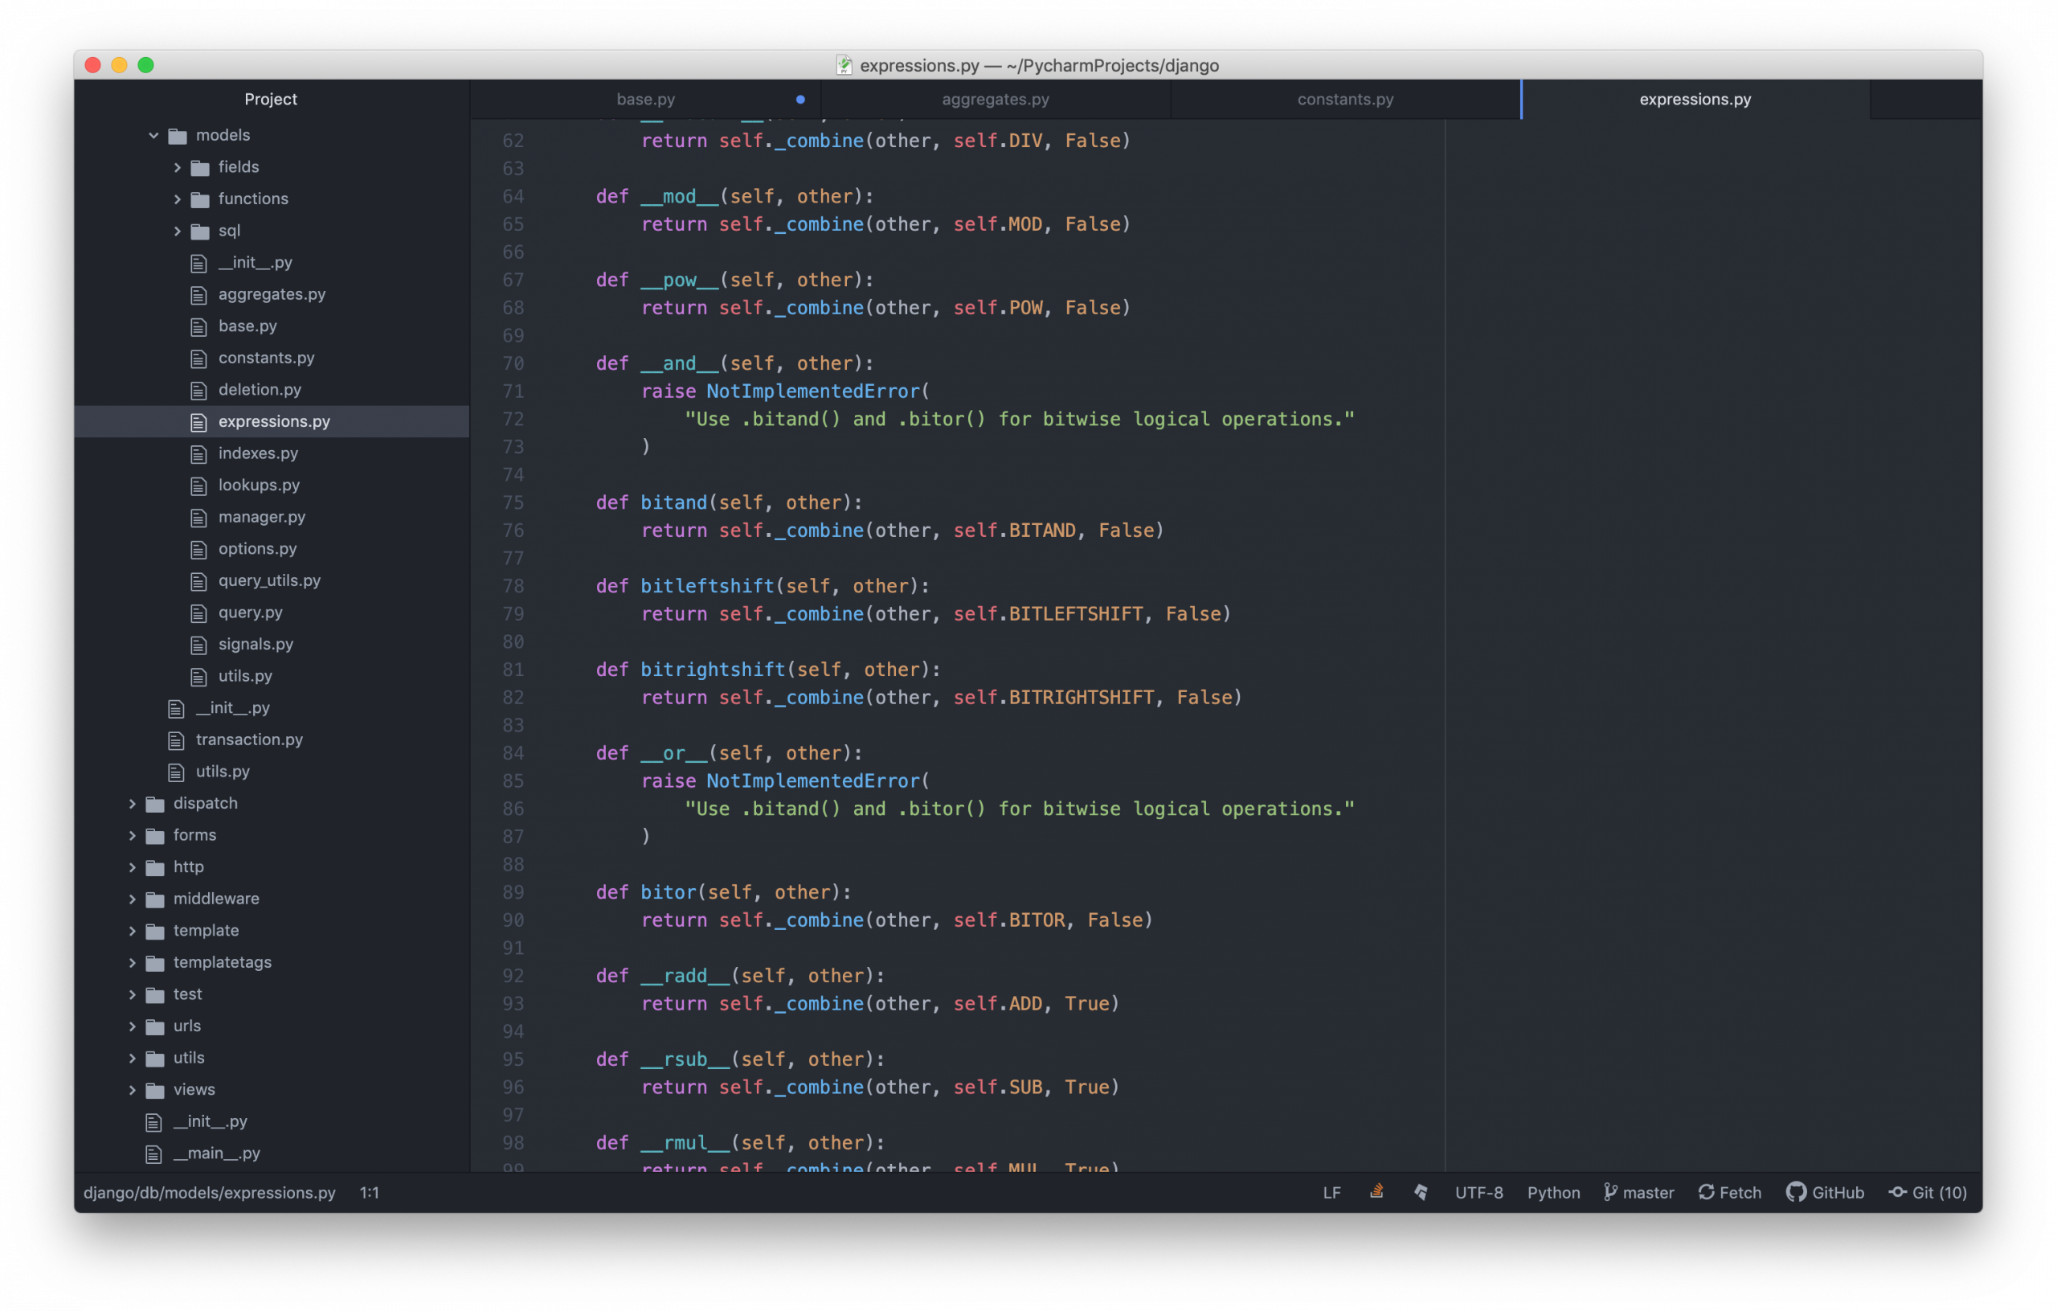The width and height of the screenshot is (2057, 1311).
Task: Switch to the aggregates.py tab
Action: click(x=996, y=99)
